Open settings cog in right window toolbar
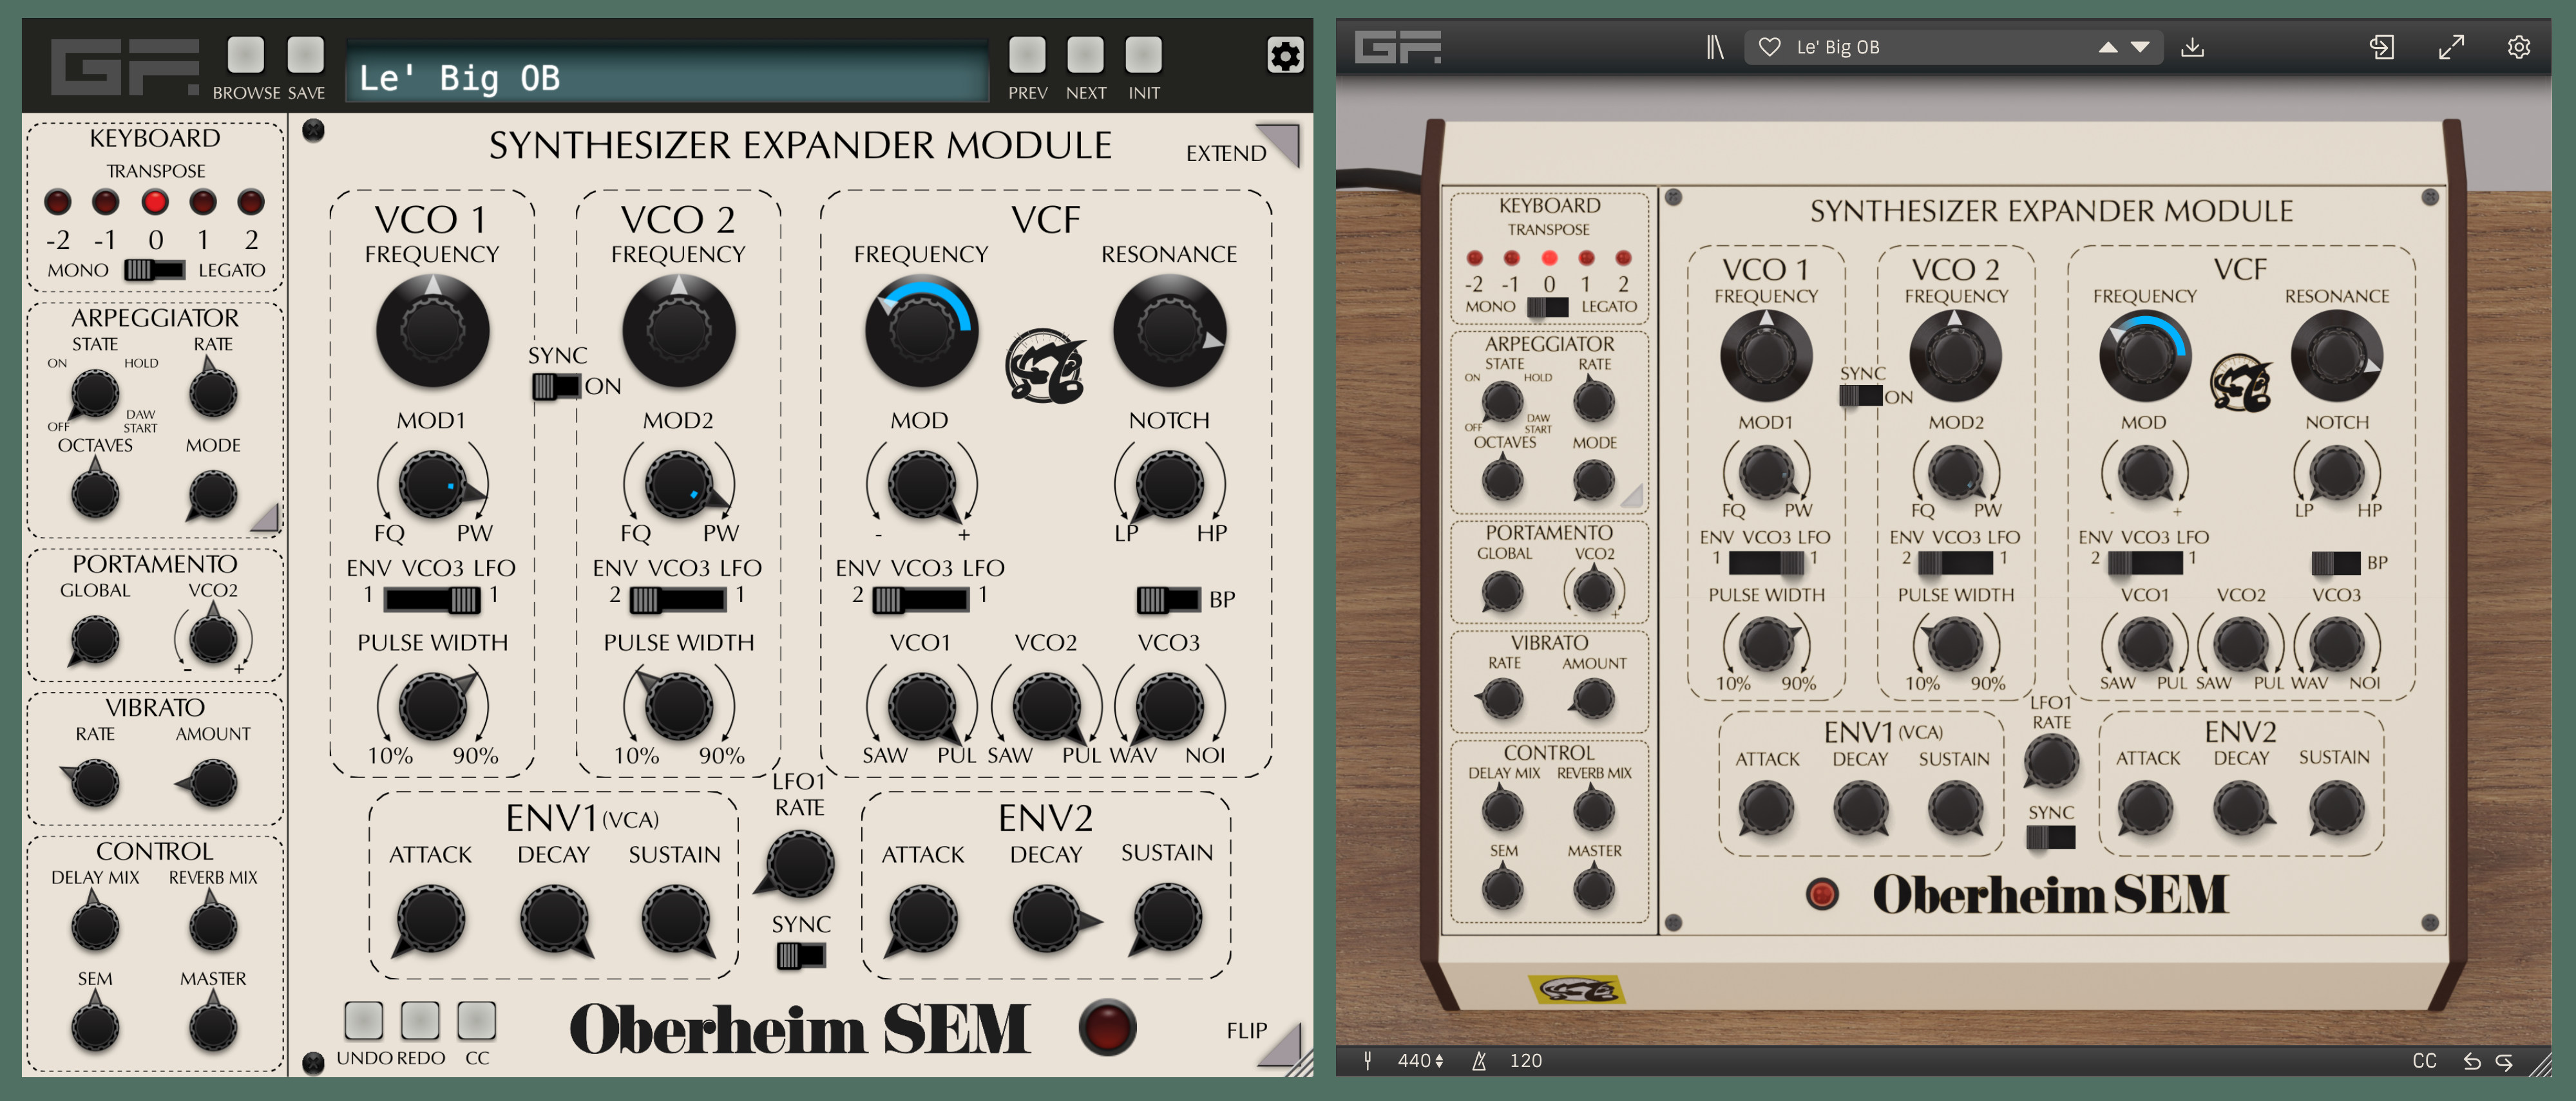The width and height of the screenshot is (2576, 1101). coord(2519,47)
